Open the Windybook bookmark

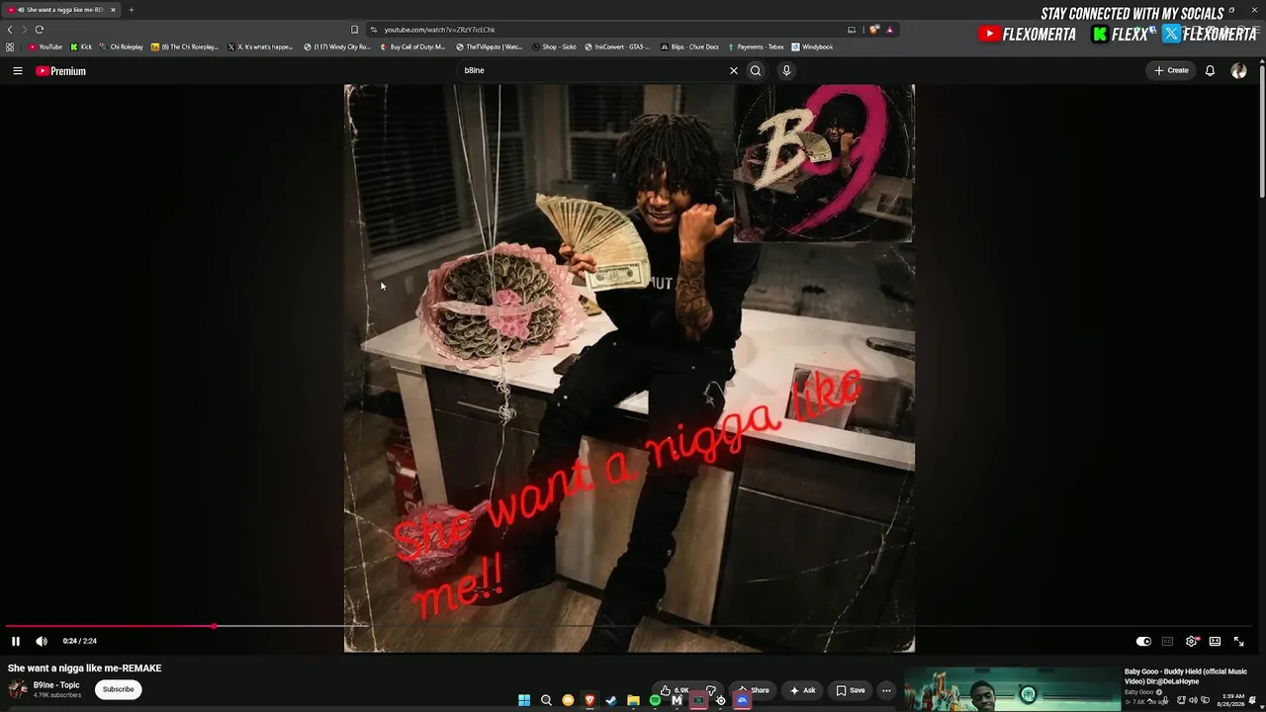[812, 46]
